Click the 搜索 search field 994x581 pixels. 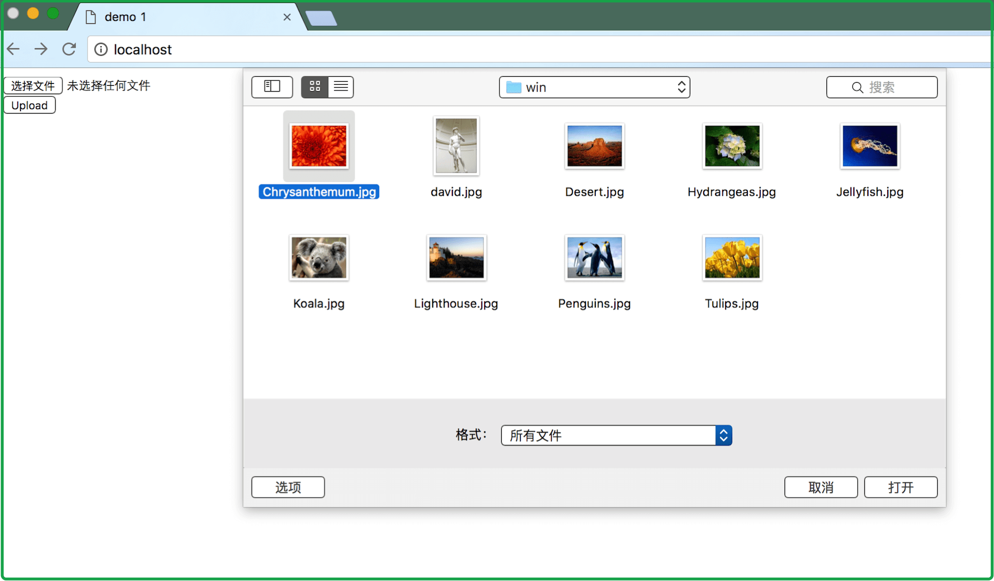coord(882,87)
